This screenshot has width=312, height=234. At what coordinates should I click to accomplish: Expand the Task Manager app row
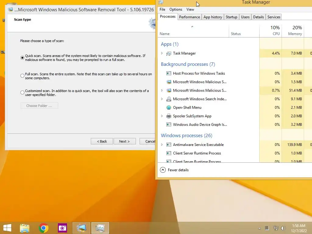coord(162,53)
